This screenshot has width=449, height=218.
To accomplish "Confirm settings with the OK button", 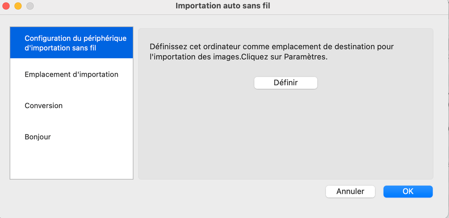I will point(408,191).
